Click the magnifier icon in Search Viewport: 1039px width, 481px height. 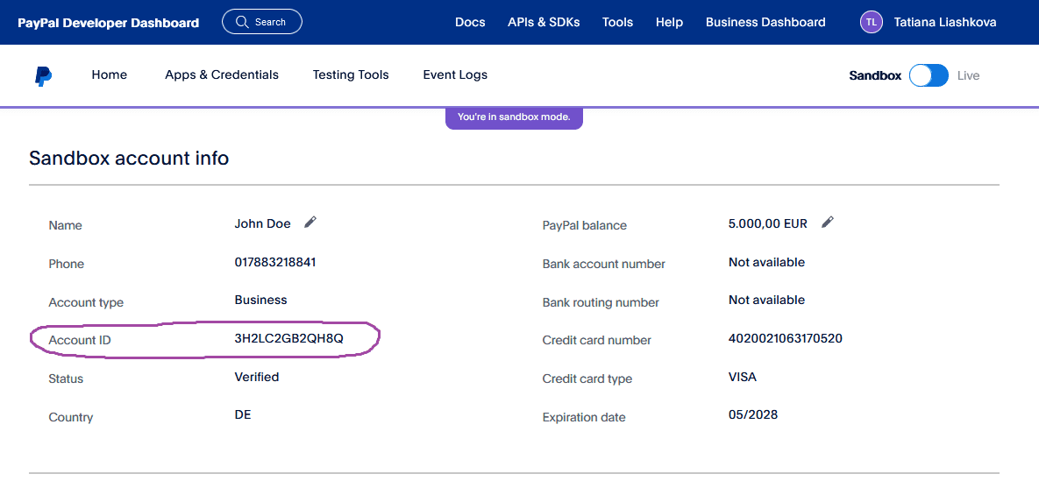tap(241, 22)
